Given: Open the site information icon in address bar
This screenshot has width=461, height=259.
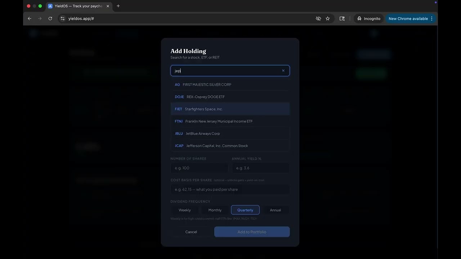Looking at the screenshot, I should point(63,19).
